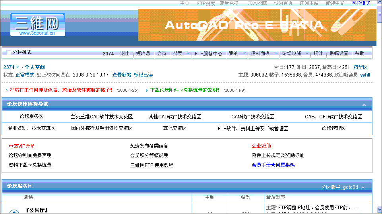Image resolution: width=382 pixels, height=214 pixels.
Task: Open 会员手册★问题集锦
Action: pyautogui.click(x=273, y=165)
